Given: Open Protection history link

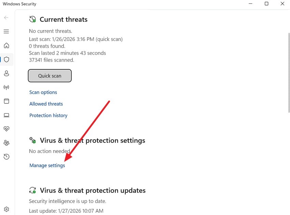Looking at the screenshot, I should [48, 115].
